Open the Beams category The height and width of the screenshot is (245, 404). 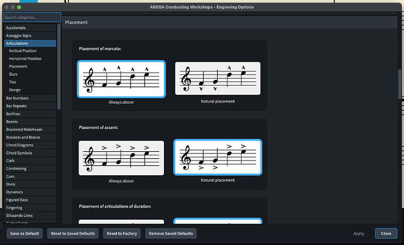pyautogui.click(x=30, y=121)
